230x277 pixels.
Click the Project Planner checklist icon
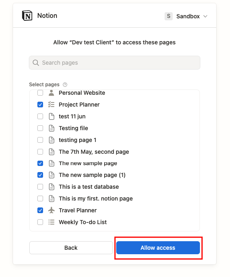click(51, 105)
